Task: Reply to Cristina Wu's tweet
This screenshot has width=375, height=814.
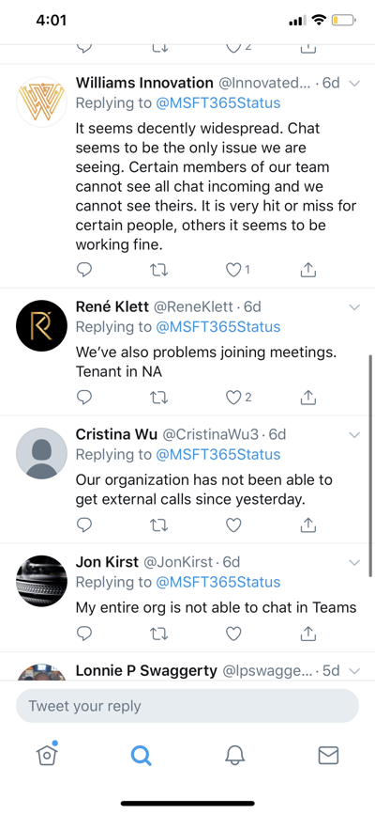Action: (84, 525)
